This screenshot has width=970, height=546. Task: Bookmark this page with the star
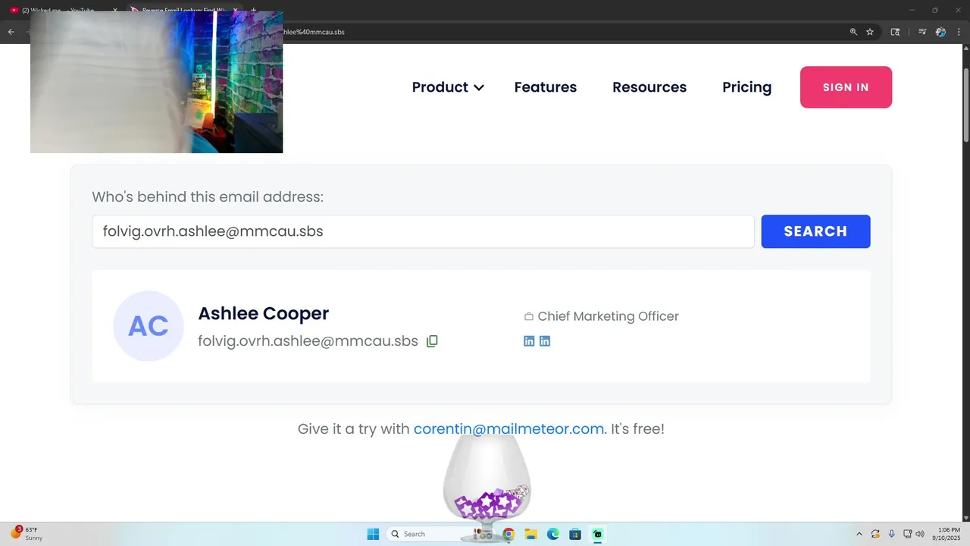click(x=870, y=32)
